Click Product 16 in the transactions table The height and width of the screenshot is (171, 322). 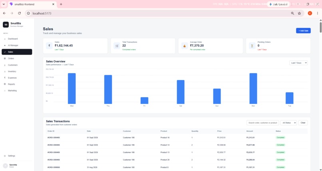point(165,137)
